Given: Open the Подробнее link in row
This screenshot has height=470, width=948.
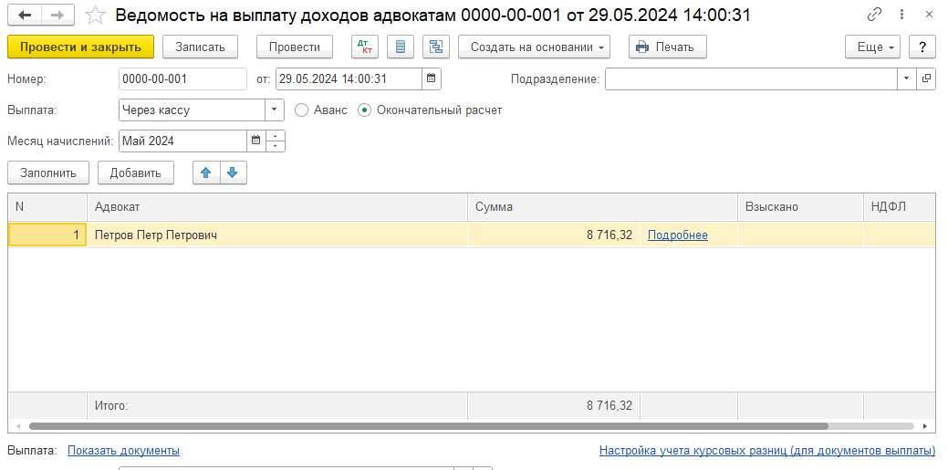Looking at the screenshot, I should (x=677, y=235).
